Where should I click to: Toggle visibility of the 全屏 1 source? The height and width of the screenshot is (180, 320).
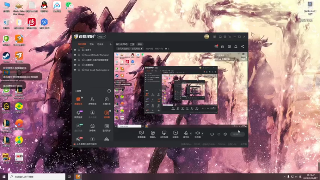[x=75, y=50]
